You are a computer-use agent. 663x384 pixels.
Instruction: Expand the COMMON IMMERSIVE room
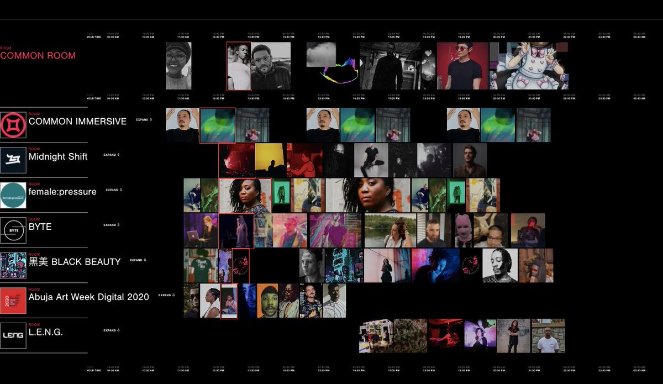tap(144, 119)
